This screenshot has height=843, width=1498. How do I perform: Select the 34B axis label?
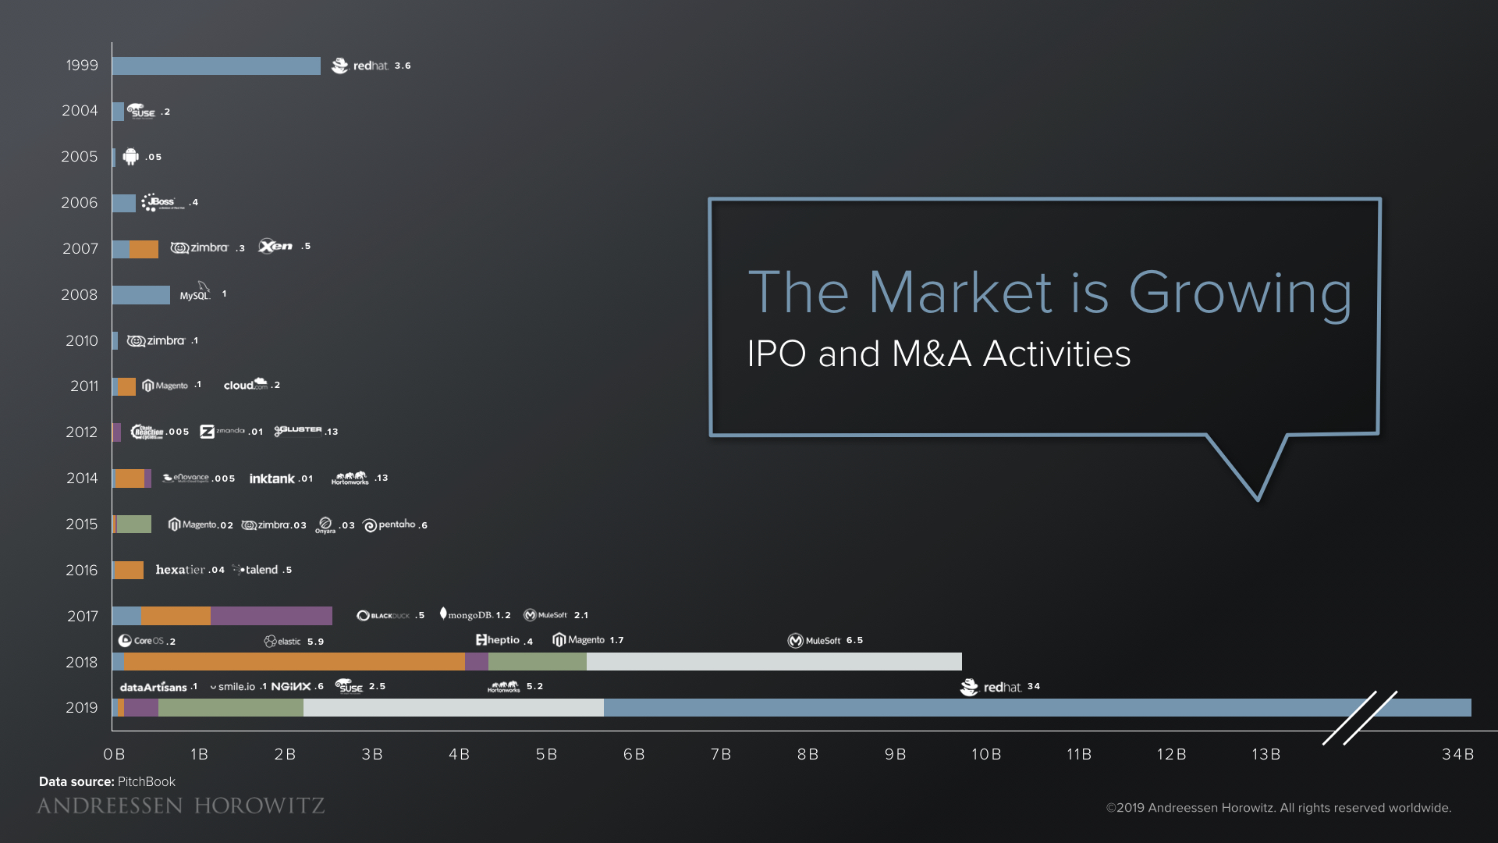[1458, 755]
